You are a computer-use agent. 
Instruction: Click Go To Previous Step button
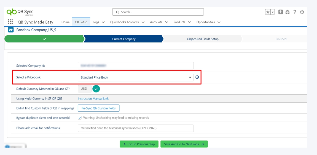[139, 144]
